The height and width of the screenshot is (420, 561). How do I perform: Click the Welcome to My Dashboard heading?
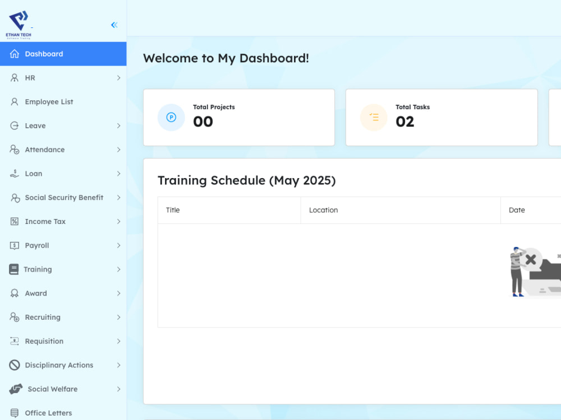click(x=226, y=58)
